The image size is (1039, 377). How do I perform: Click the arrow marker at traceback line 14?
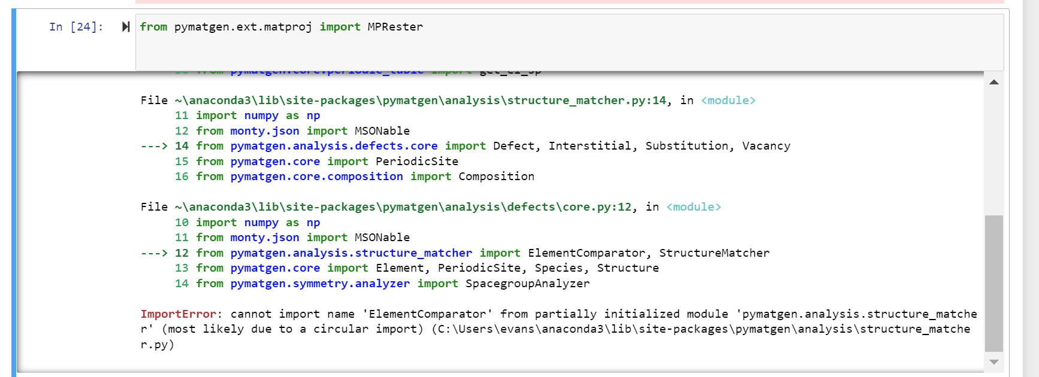tap(153, 146)
